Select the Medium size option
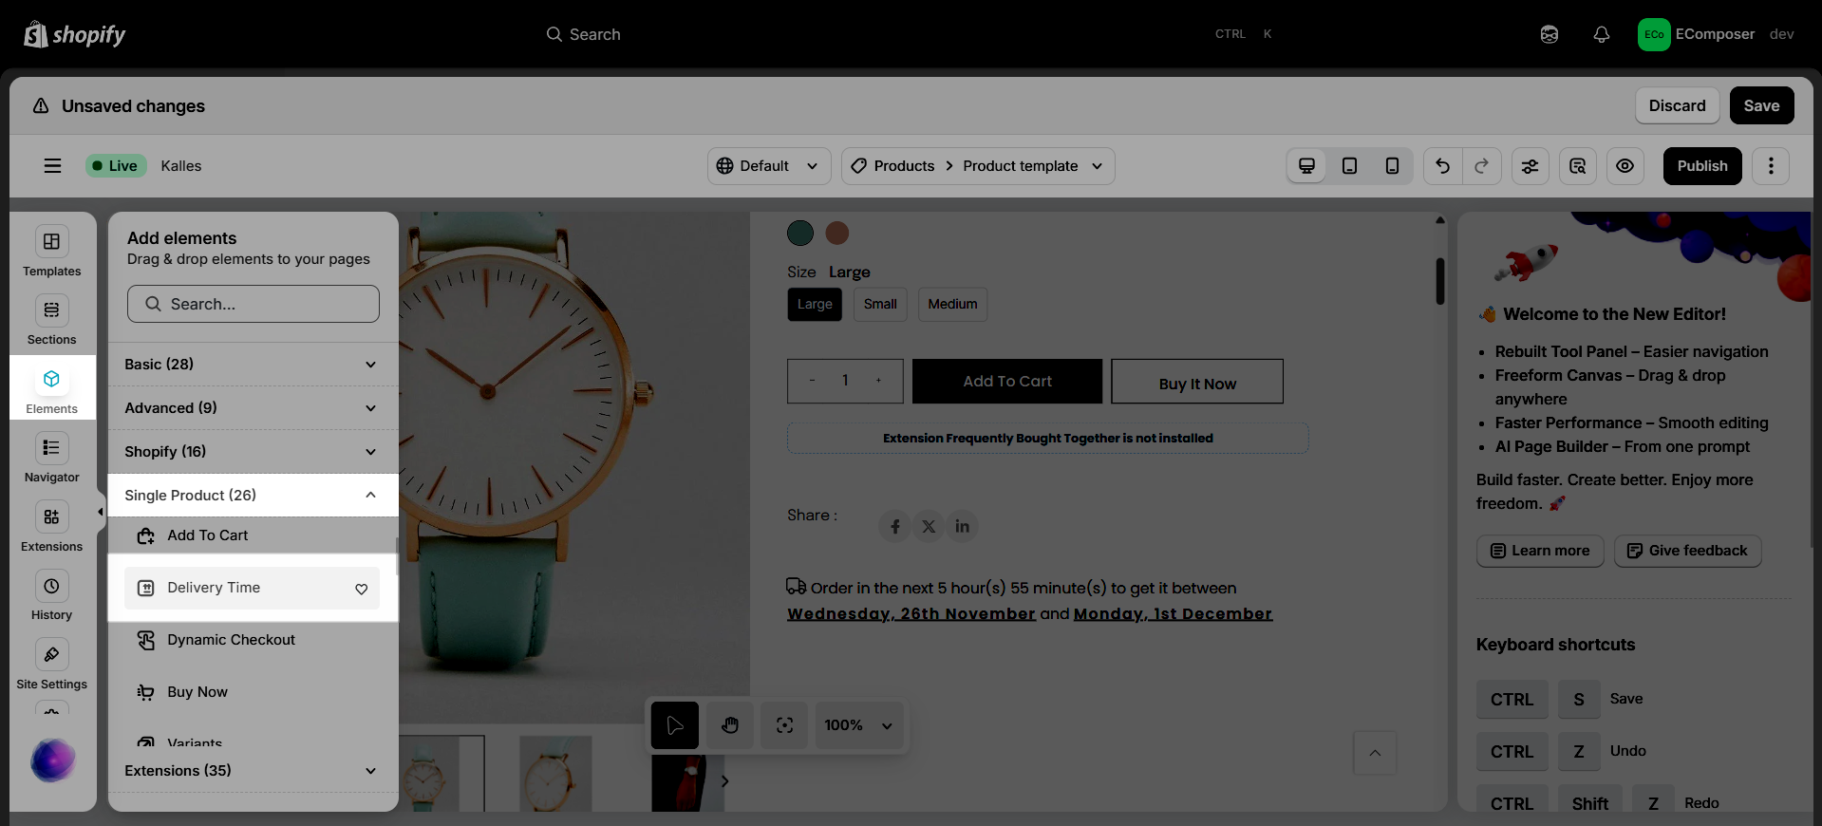 click(x=952, y=304)
